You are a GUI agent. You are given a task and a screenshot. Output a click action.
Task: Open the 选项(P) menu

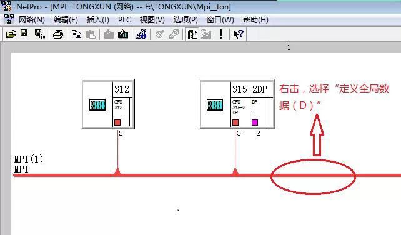pos(186,20)
